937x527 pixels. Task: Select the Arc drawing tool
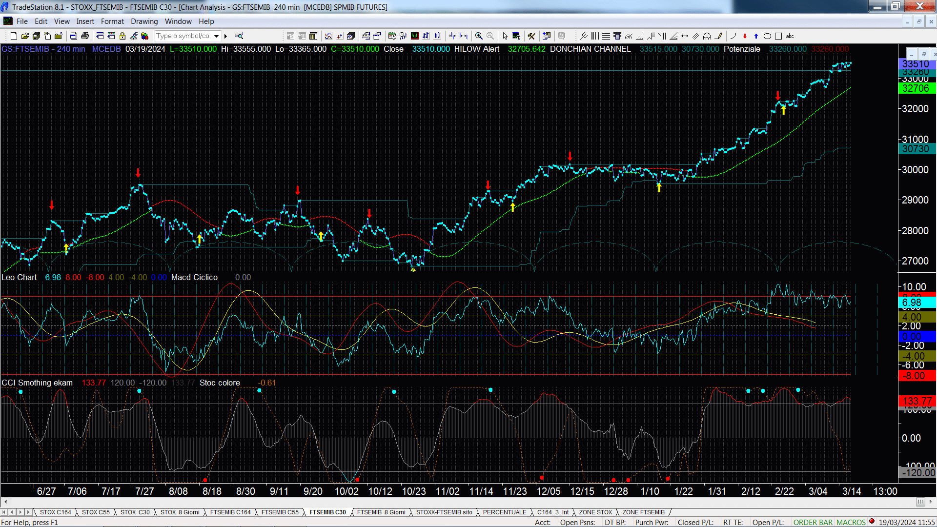(733, 36)
